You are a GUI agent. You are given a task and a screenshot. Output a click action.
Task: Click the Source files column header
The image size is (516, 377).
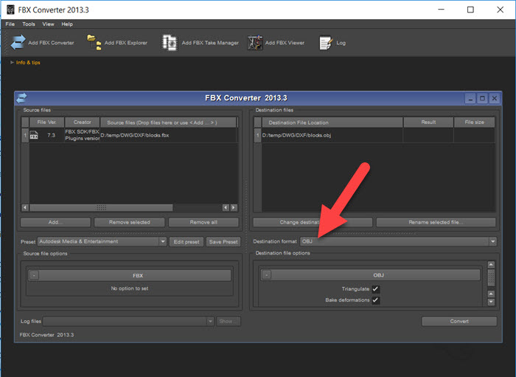click(168, 122)
